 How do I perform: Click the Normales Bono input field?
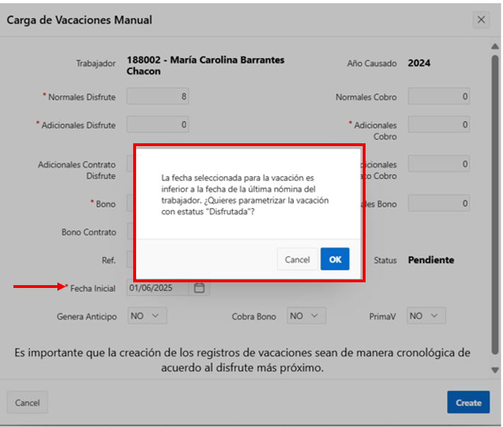click(x=439, y=204)
